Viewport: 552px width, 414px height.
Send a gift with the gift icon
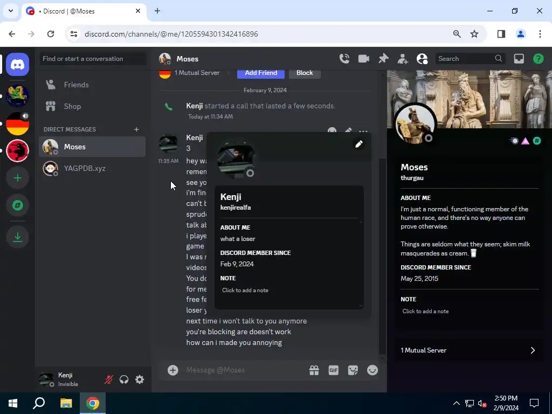(x=314, y=370)
